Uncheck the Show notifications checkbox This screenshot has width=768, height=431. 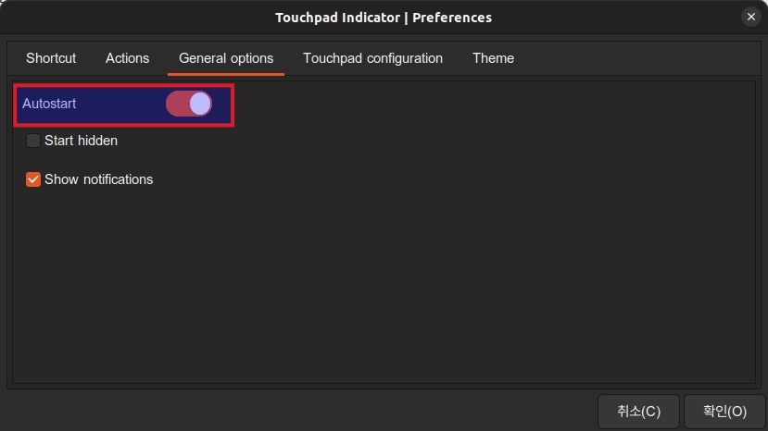tap(32, 179)
